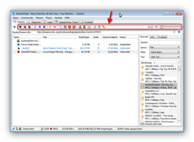Click the broom cleanup toolbar icon
The height and width of the screenshot is (142, 194).
click(104, 27)
